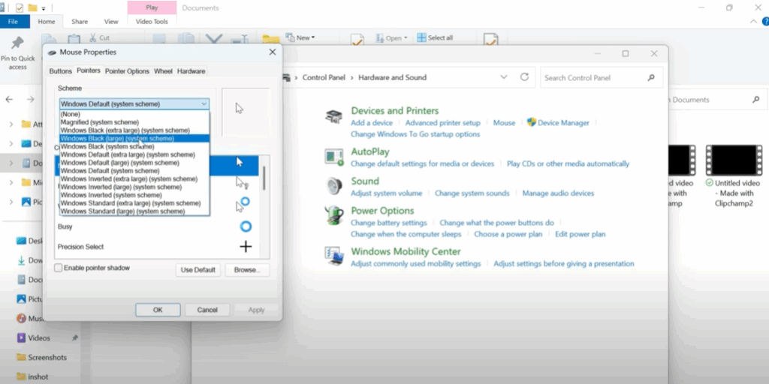The width and height of the screenshot is (769, 384).
Task: Select Windows Inverted (large) scheme option
Action: click(119, 187)
